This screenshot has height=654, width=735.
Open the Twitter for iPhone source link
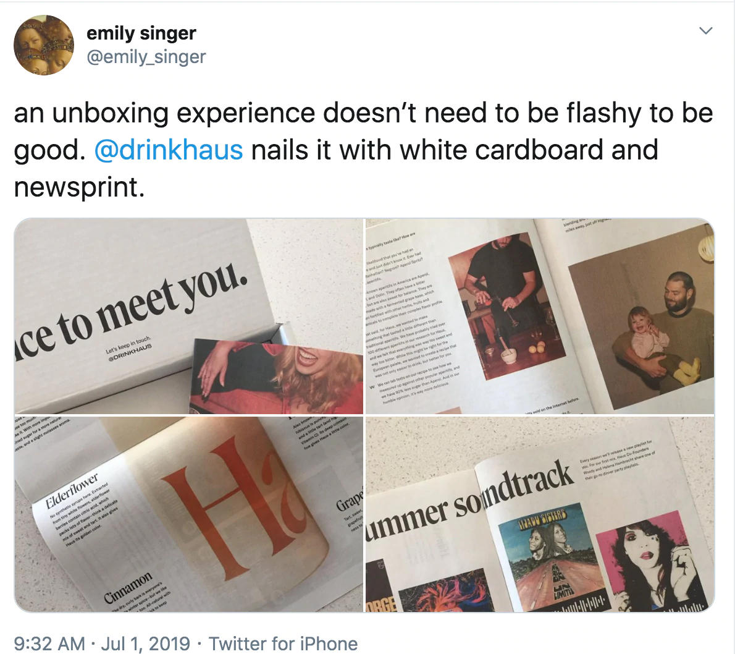(x=283, y=643)
